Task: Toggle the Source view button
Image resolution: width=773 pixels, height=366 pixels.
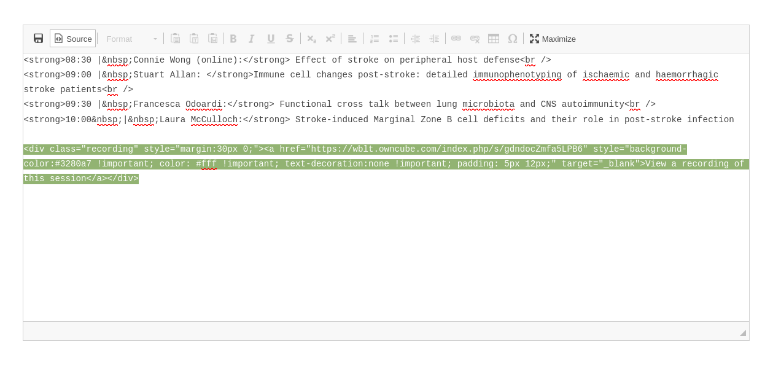Action: coord(73,38)
